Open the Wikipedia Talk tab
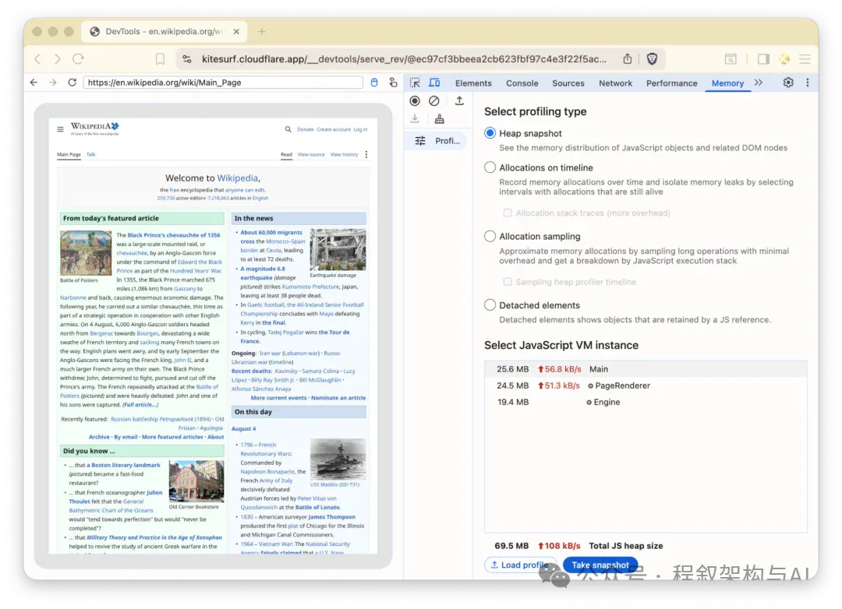842x609 pixels. 90,154
